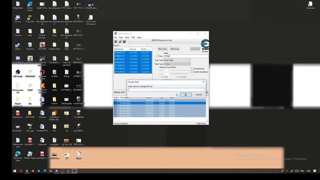Click OK in the Change Value dialog

[185, 94]
